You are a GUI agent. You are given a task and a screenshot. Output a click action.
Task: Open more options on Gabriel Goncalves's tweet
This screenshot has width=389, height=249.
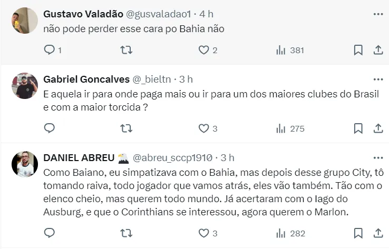coord(378,79)
